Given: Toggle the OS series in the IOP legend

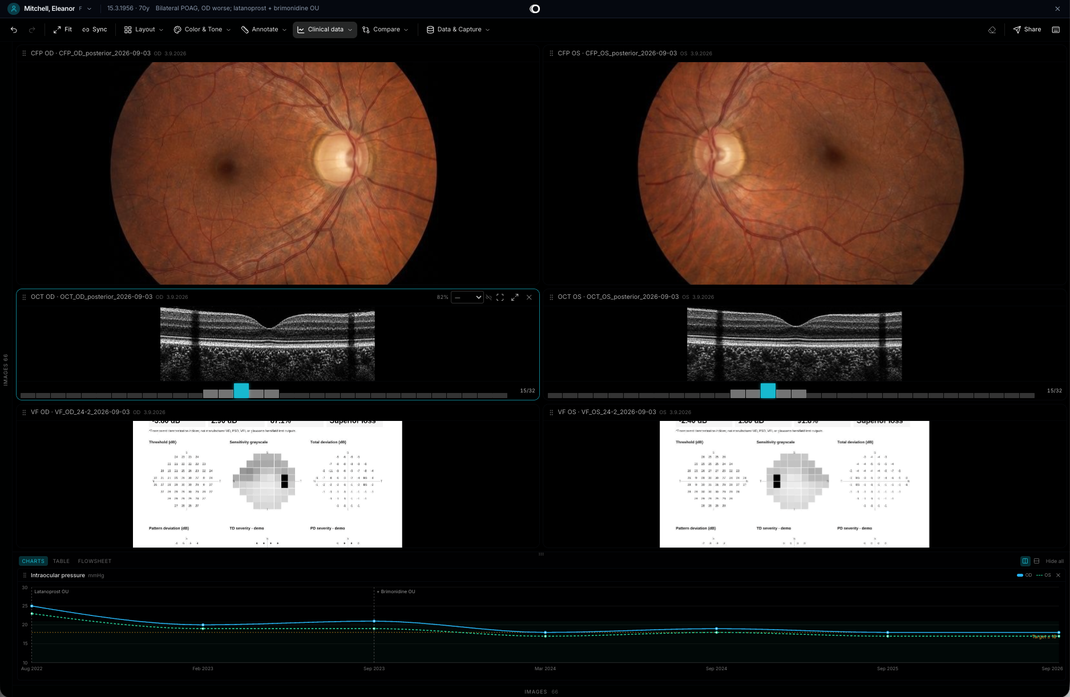Looking at the screenshot, I should (x=1044, y=576).
